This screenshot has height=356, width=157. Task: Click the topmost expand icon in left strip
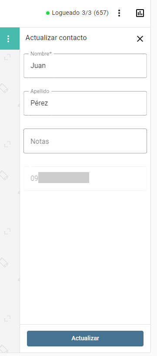pyautogui.click(x=7, y=57)
